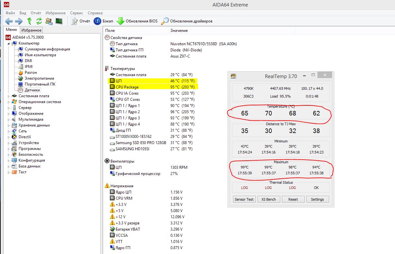Open the Избранное menu in menu bar
The width and height of the screenshot is (395, 254).
pos(56,13)
